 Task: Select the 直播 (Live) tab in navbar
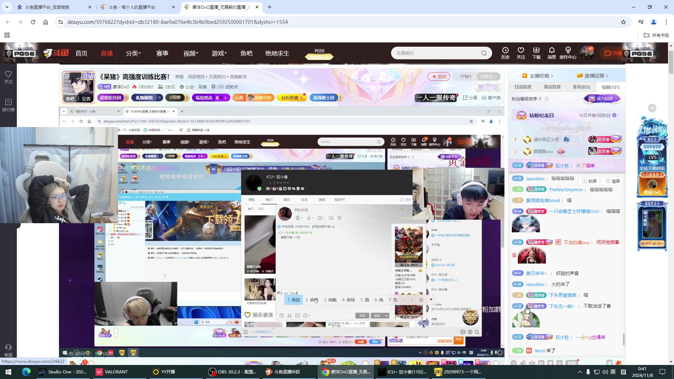coord(107,53)
